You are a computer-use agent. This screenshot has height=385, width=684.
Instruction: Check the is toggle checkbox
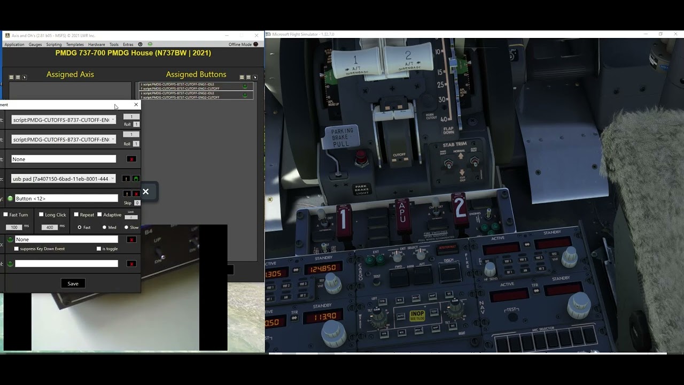point(99,249)
